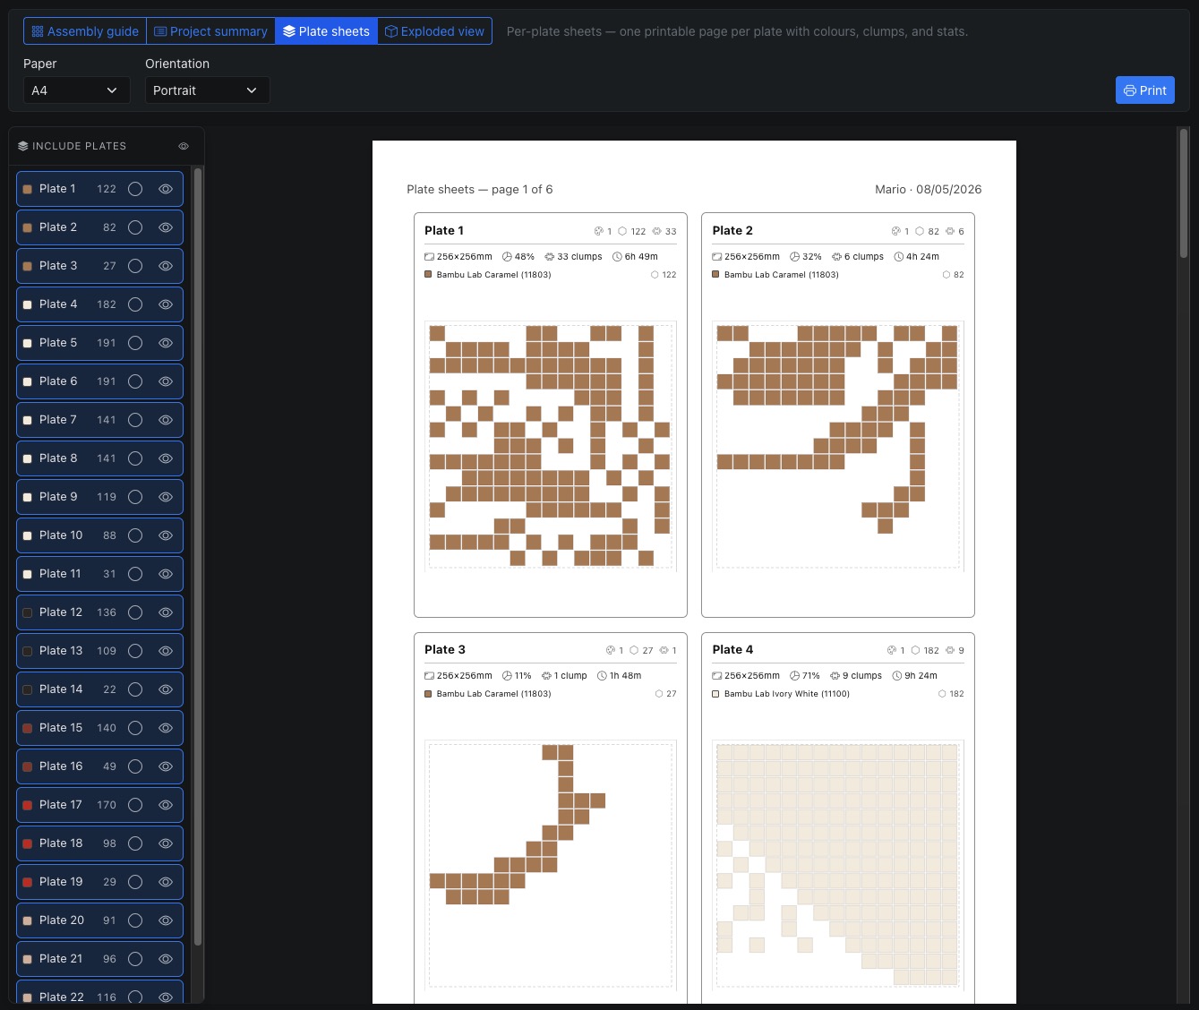Hide Plate 2 with its eye icon

(166, 227)
